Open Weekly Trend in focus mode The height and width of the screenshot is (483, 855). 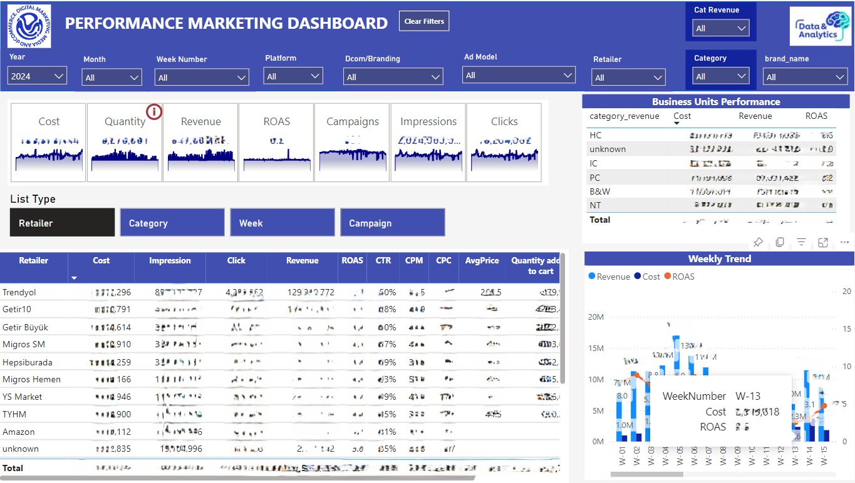click(822, 242)
